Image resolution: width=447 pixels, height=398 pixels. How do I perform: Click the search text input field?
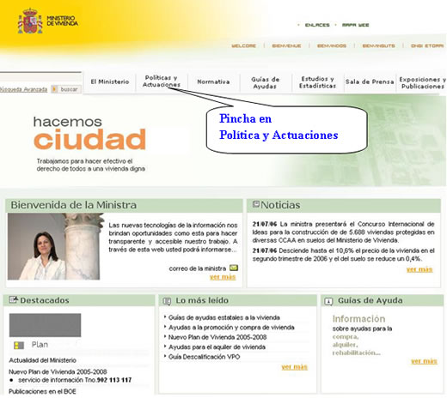[40, 77]
